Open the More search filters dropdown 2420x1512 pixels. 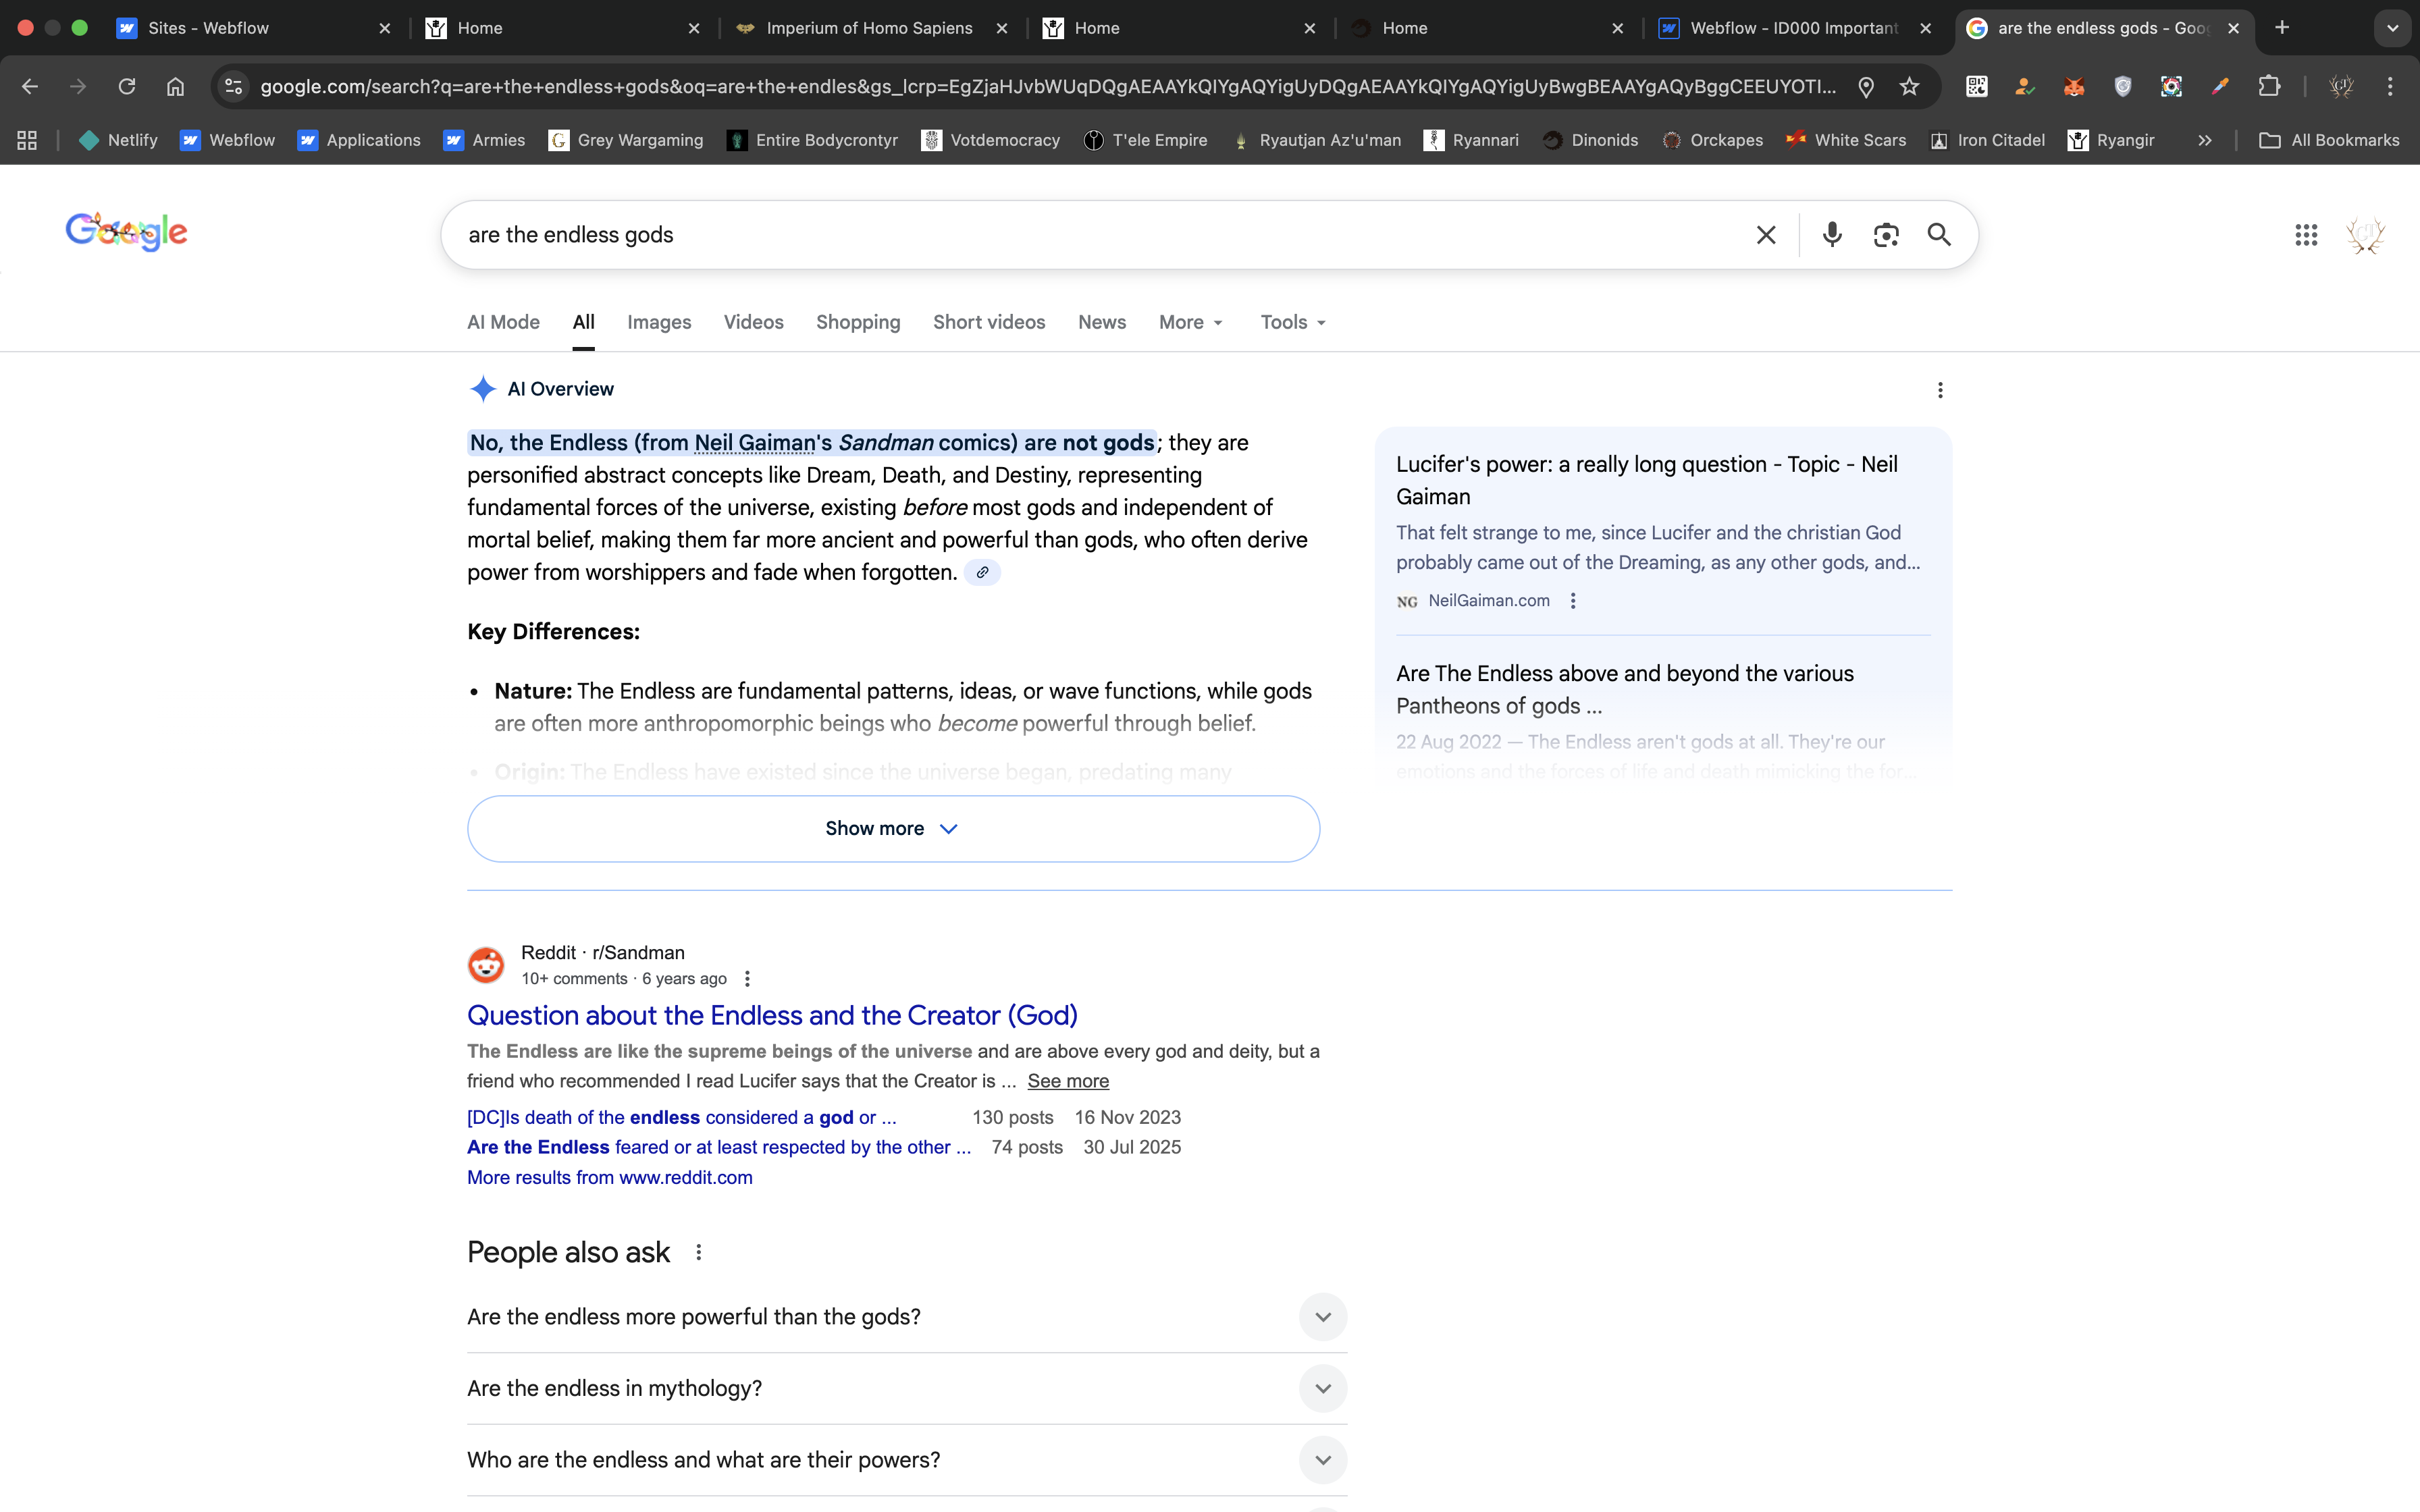click(x=1190, y=322)
